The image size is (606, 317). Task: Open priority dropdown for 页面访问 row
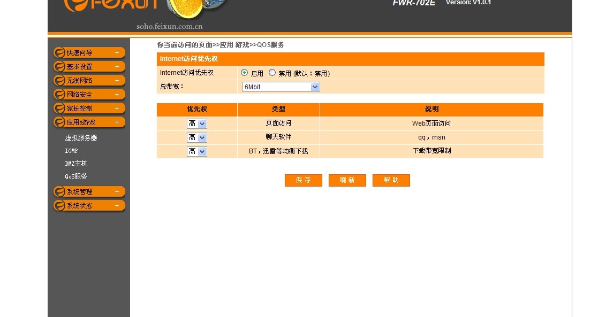[x=196, y=123]
